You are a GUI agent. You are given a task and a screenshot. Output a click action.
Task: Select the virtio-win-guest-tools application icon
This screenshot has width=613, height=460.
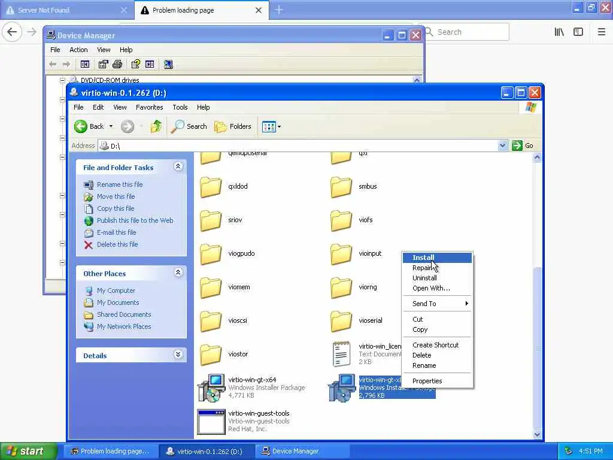click(x=211, y=422)
